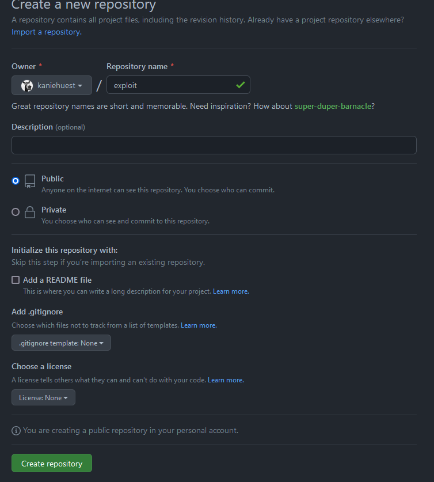Click the Create repository button
Viewport: 434px width, 482px height.
click(x=52, y=464)
